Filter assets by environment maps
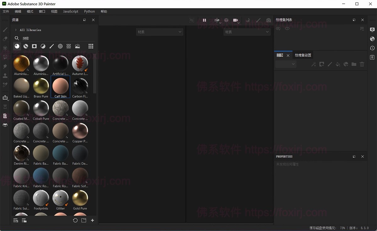The height and width of the screenshot is (231, 377). click(x=77, y=46)
